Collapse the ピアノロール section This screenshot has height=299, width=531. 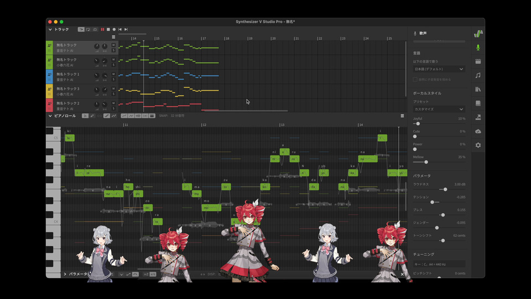[x=50, y=116]
